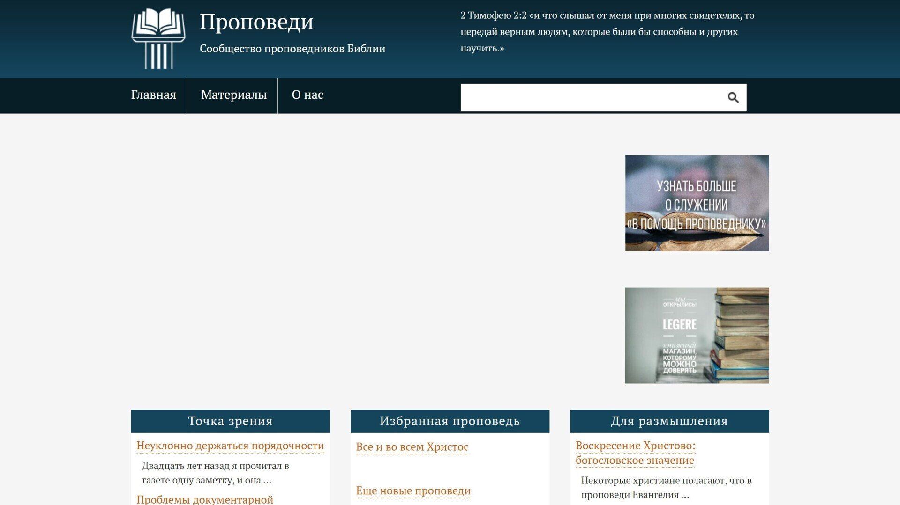The image size is (900, 505).
Task: Click the 2 Тимофею 2:2 verse quote
Action: point(607,32)
